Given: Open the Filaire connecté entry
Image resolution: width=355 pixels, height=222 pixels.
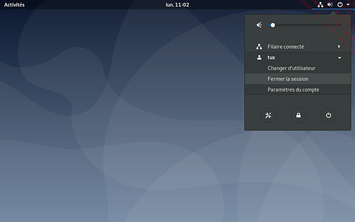Looking at the screenshot, I should point(298,46).
